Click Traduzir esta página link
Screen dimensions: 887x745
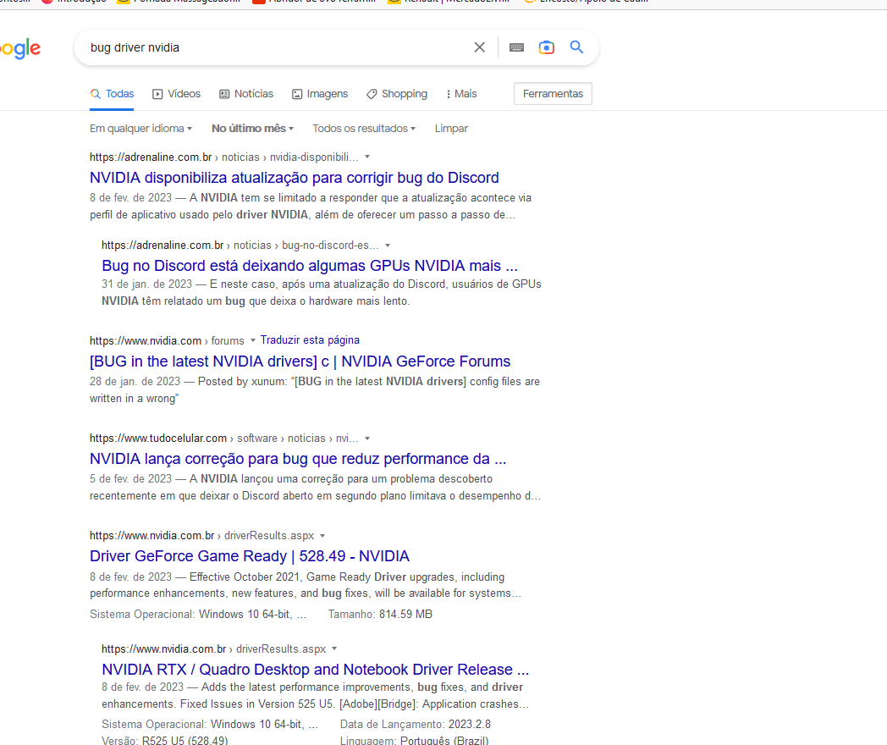pos(310,340)
